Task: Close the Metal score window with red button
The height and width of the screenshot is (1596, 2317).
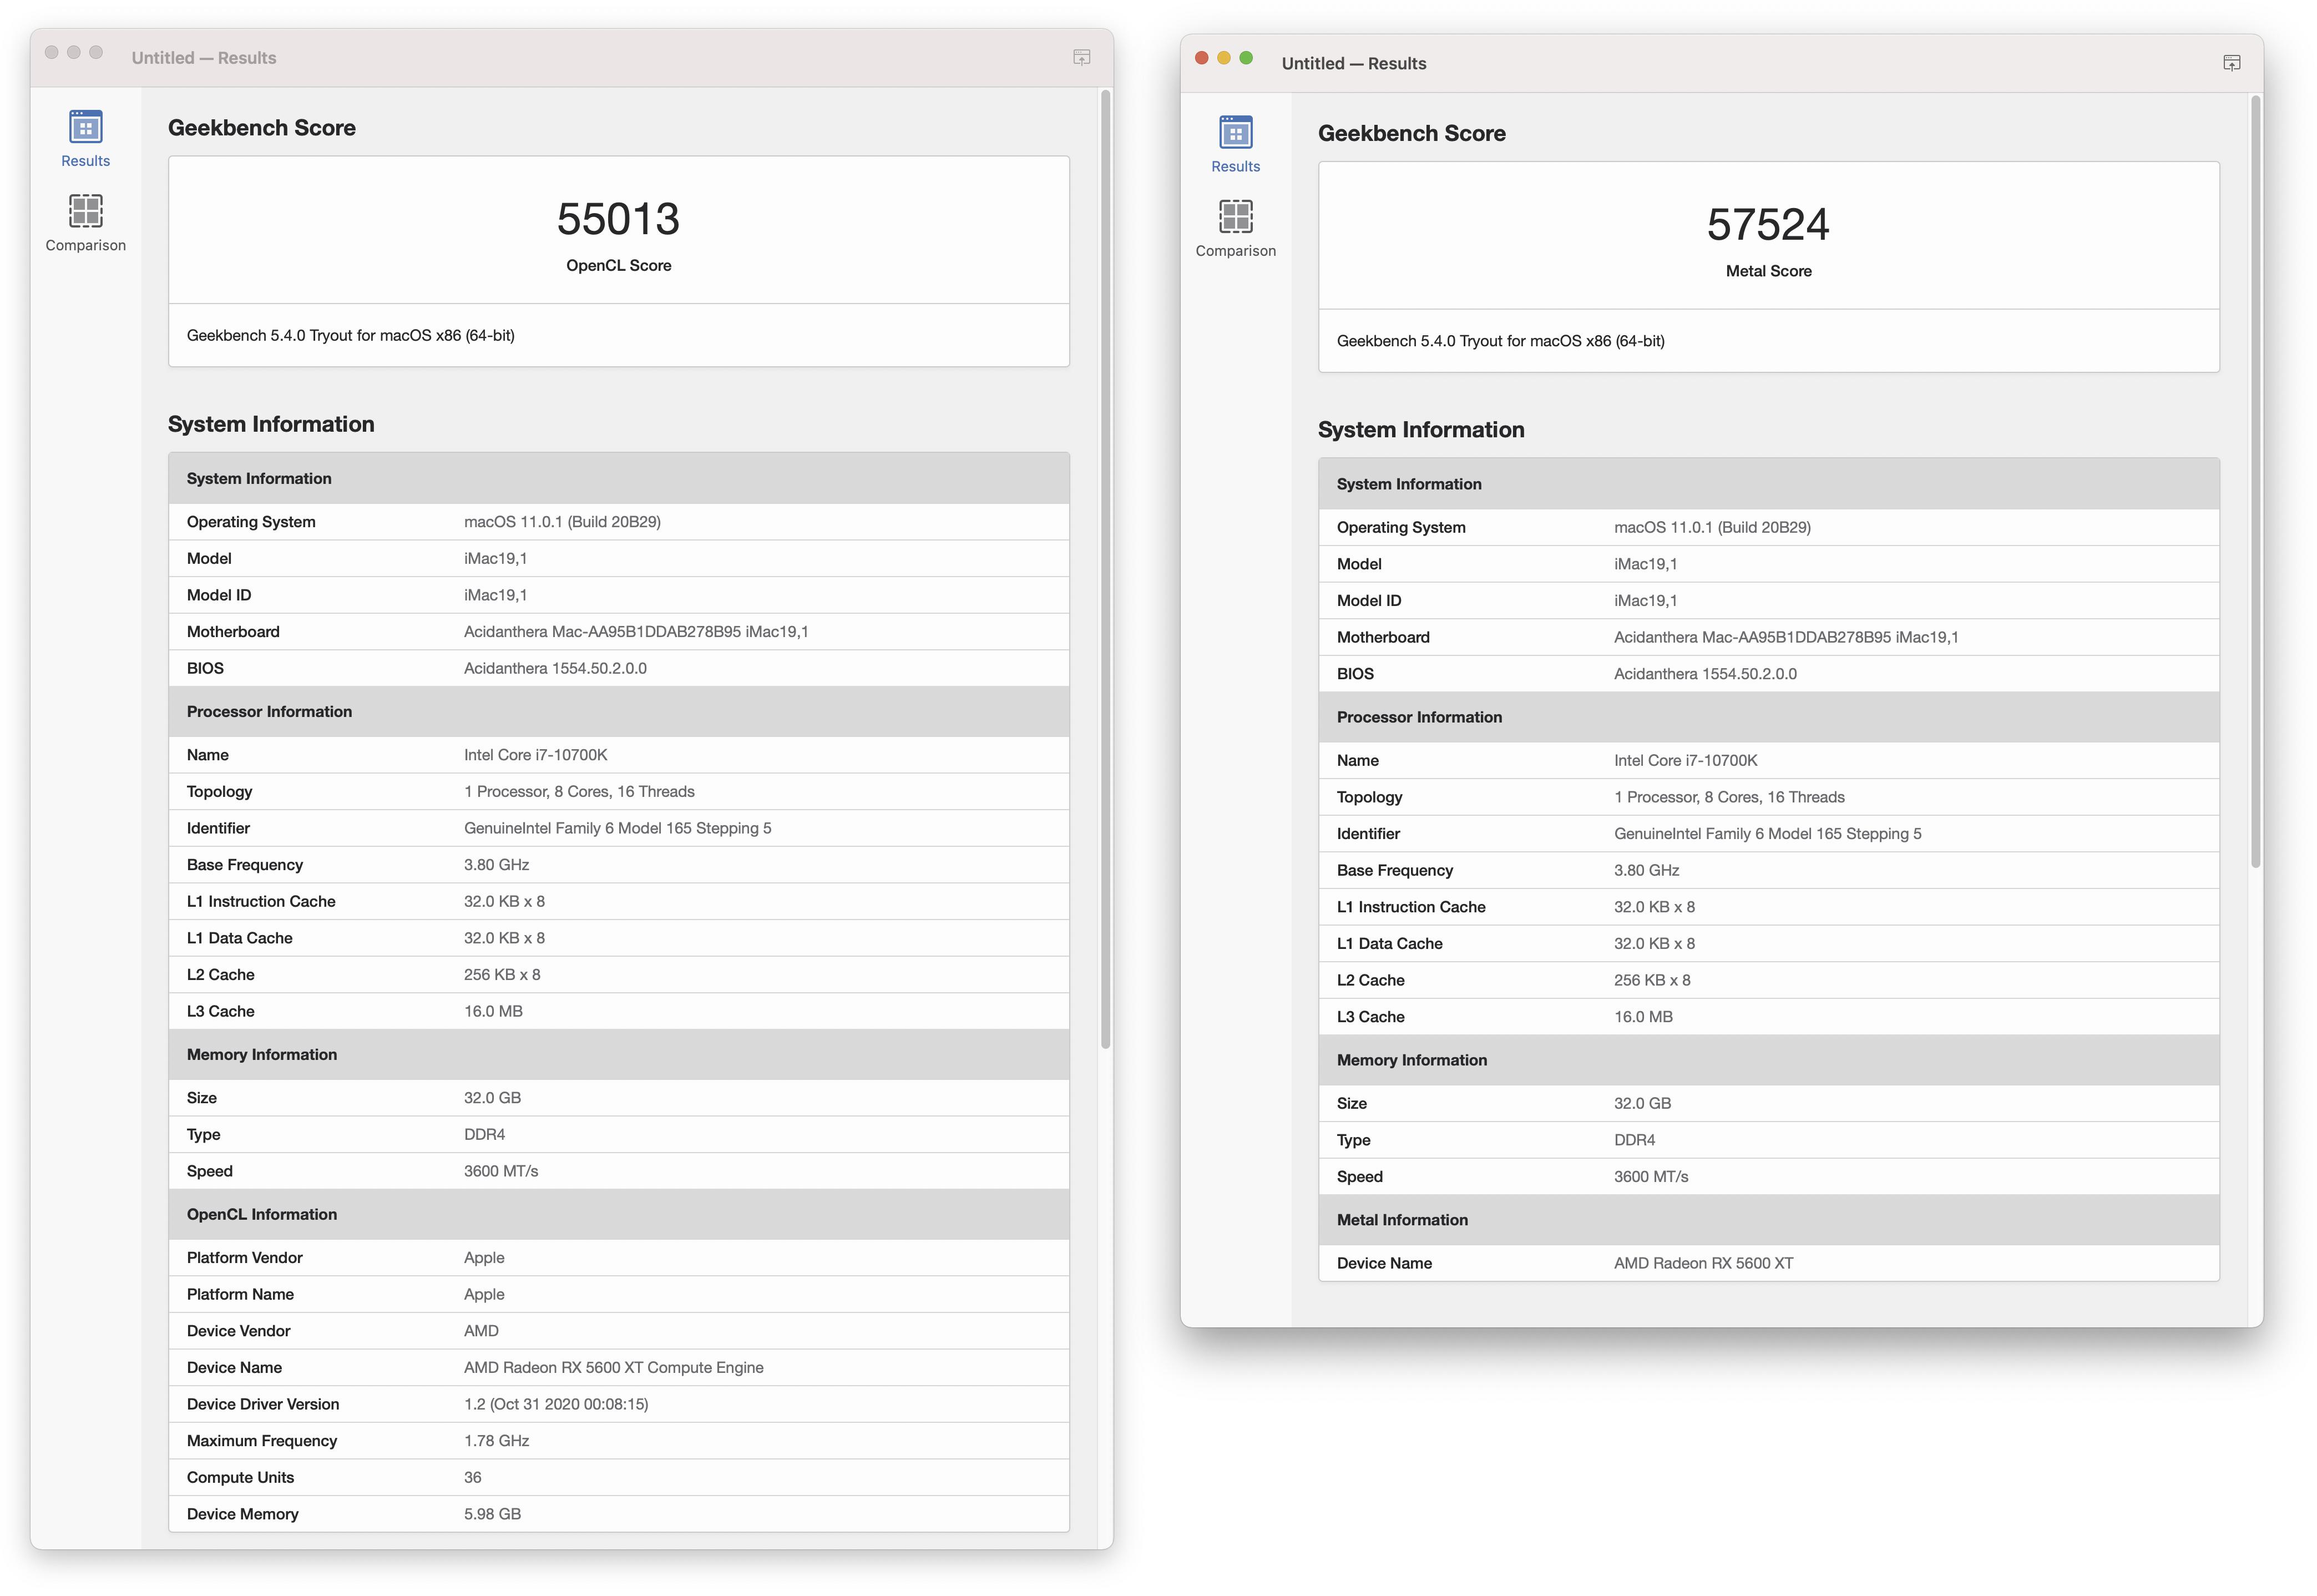Action: click(1201, 58)
